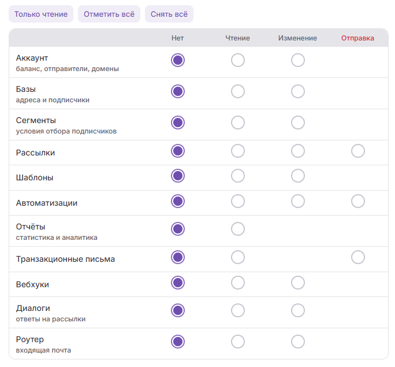Viewport: 395px width, 367px height.
Task: Click the Роутер row label
Action: [29, 339]
